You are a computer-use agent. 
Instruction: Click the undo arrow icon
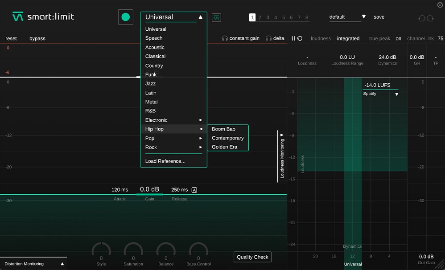(422, 18)
